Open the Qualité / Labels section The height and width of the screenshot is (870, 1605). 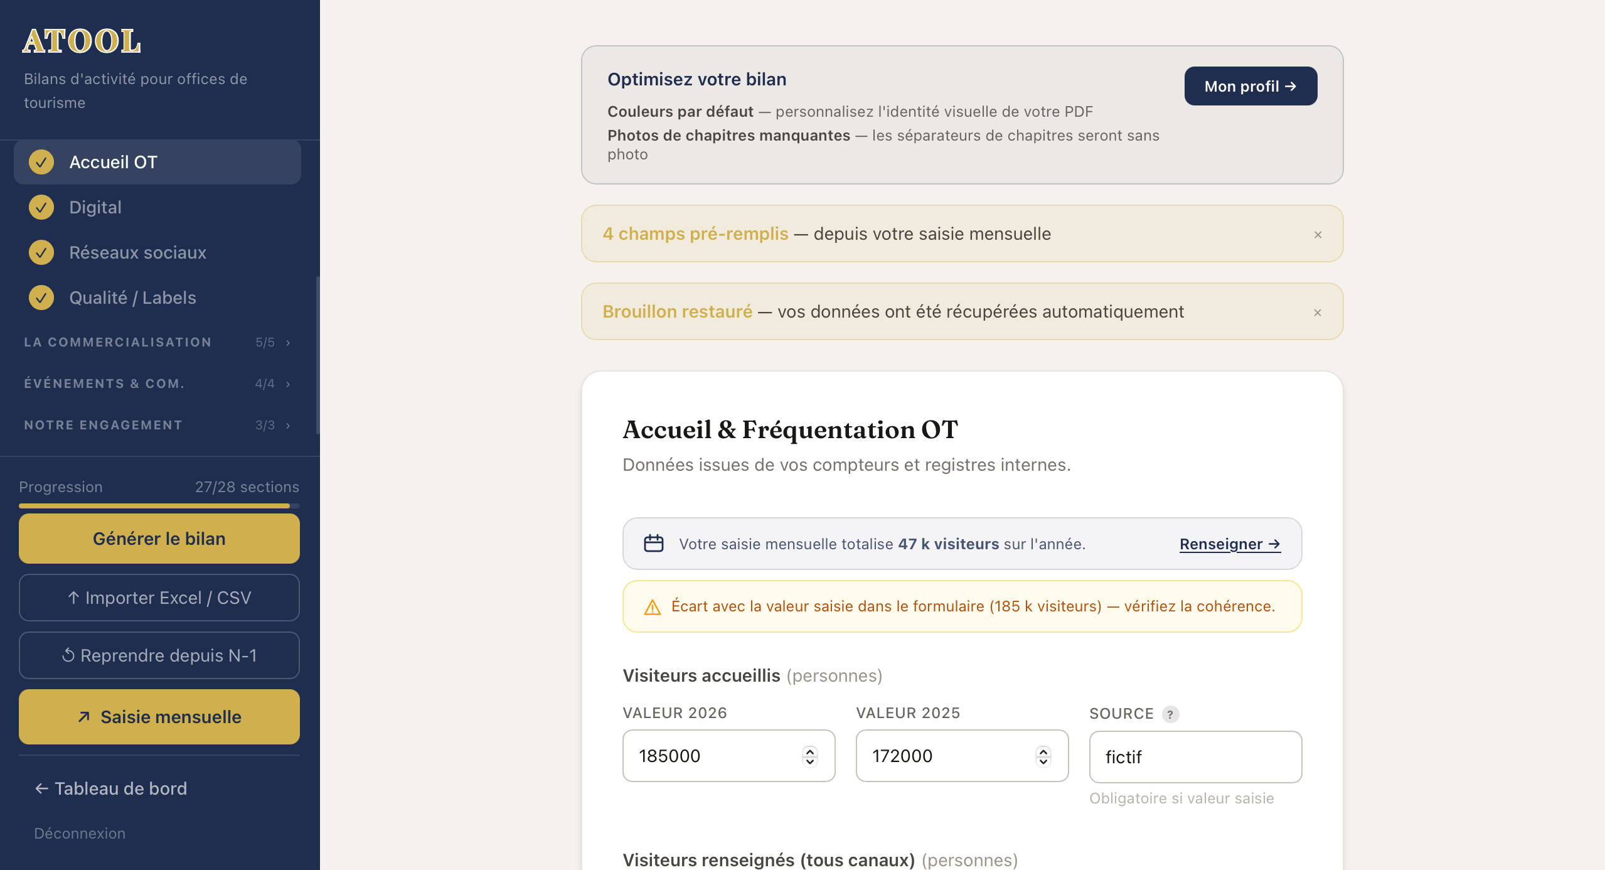click(157, 298)
